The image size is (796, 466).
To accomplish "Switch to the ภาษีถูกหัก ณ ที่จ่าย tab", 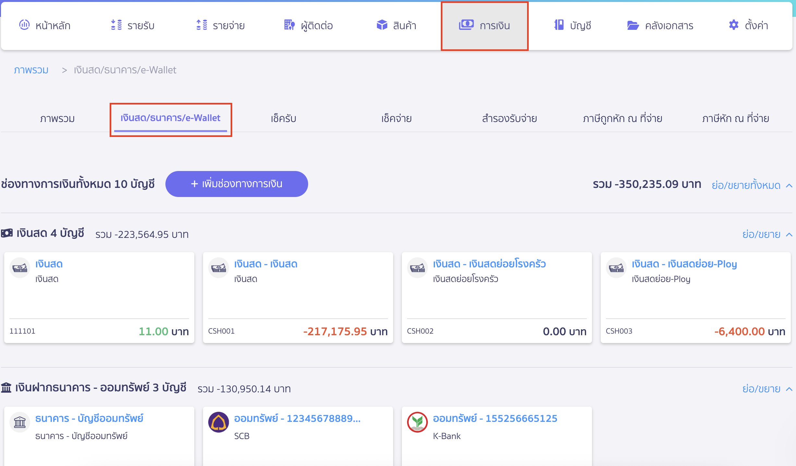I will (x=622, y=118).
